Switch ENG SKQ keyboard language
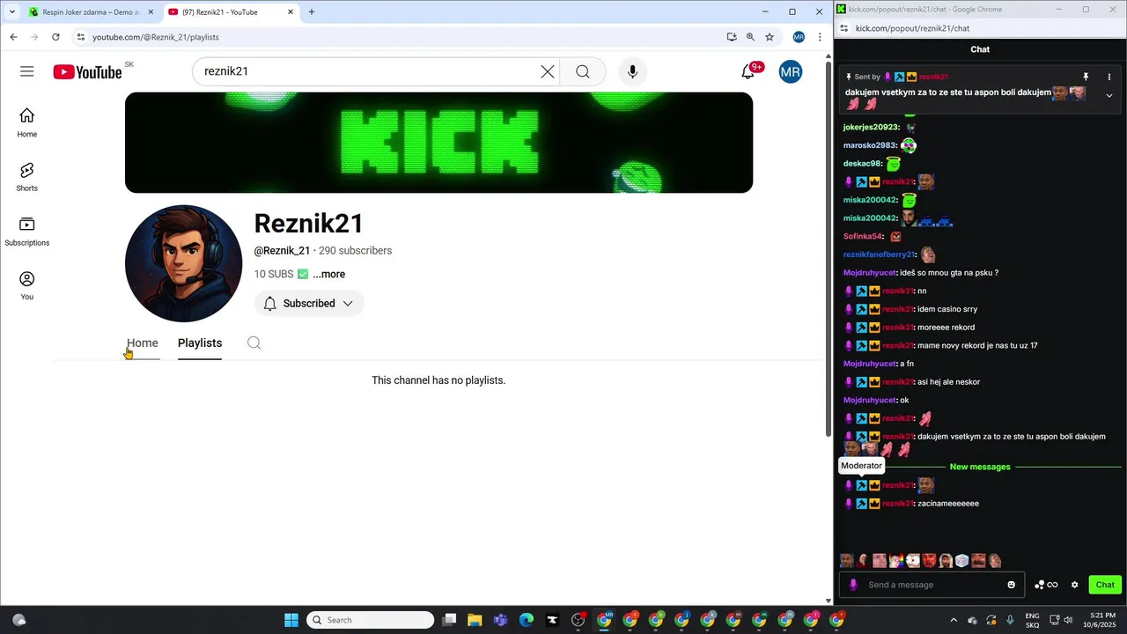Image resolution: width=1127 pixels, height=634 pixels. [x=1032, y=620]
